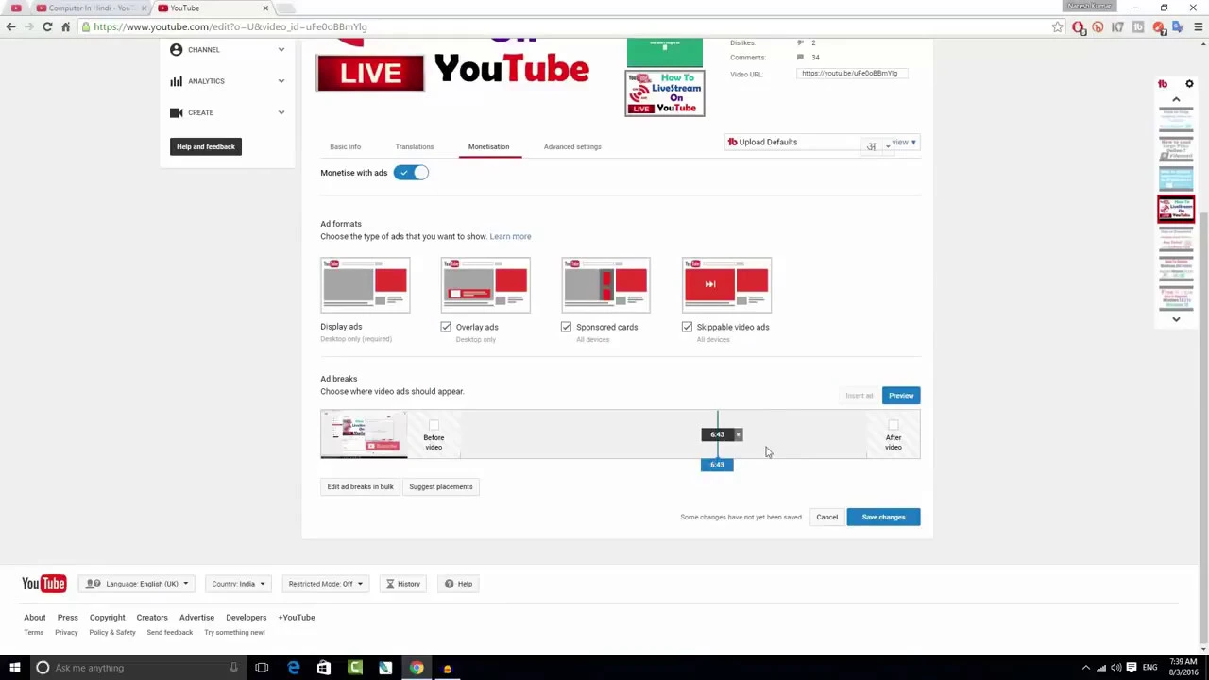Click Save changes button

[x=883, y=518]
